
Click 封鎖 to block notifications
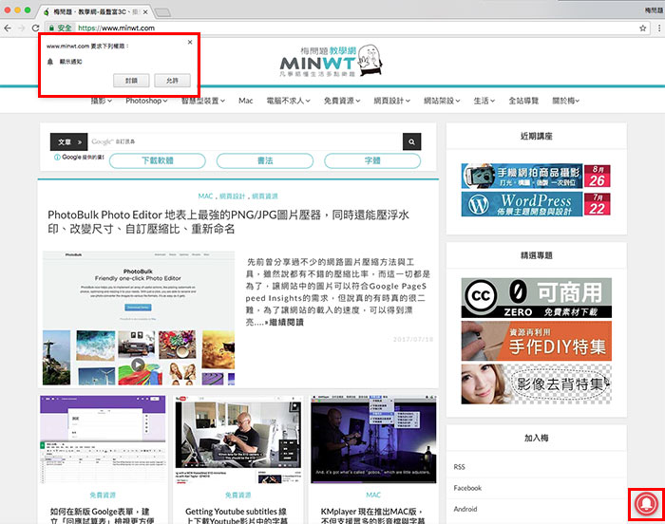(131, 81)
